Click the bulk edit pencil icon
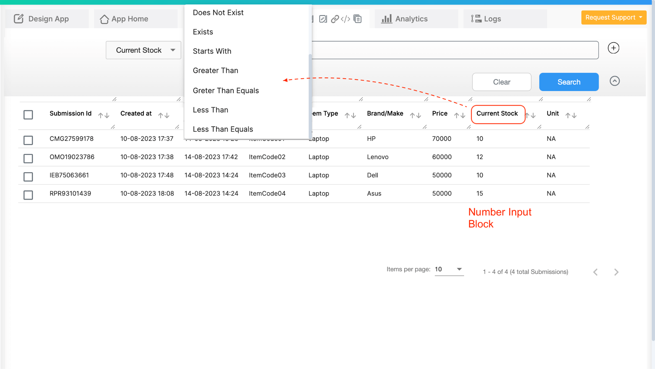 tap(323, 19)
